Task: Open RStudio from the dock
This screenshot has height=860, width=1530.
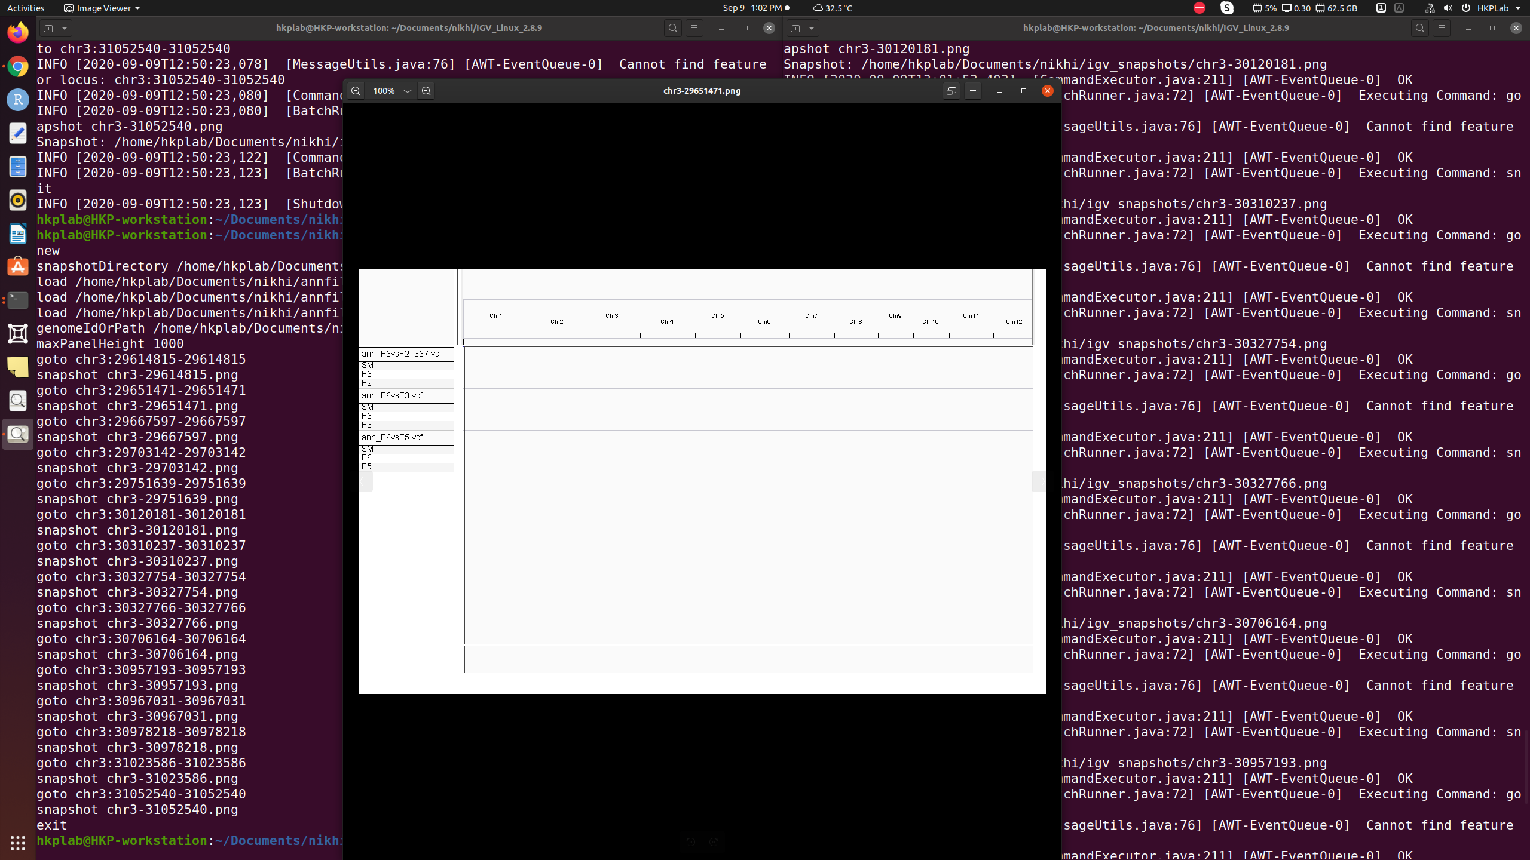Action: point(17,100)
